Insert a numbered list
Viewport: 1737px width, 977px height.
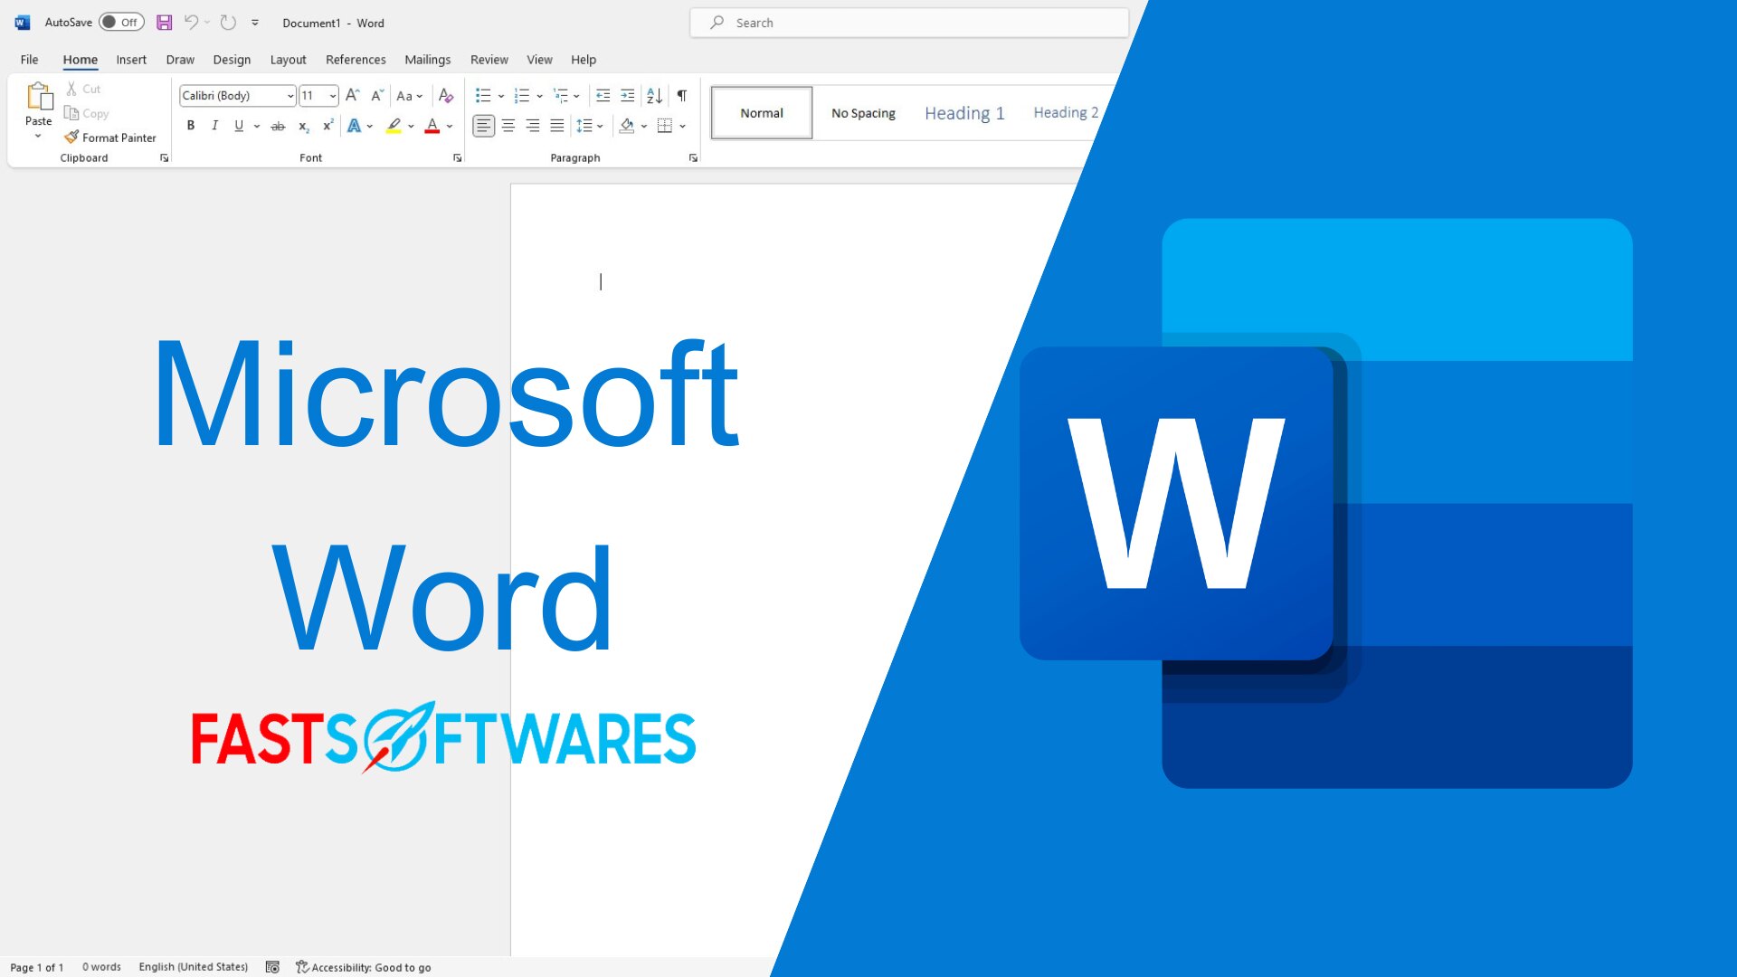522,95
